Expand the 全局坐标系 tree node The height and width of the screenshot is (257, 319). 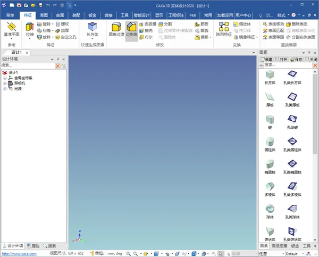[5, 78]
